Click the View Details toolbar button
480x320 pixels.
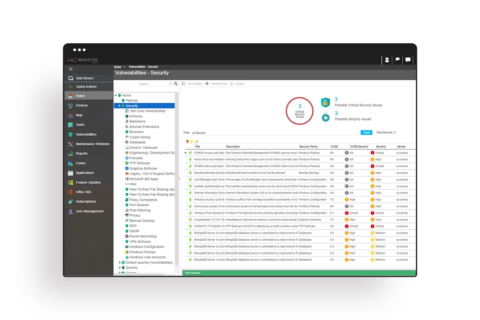[x=192, y=84]
